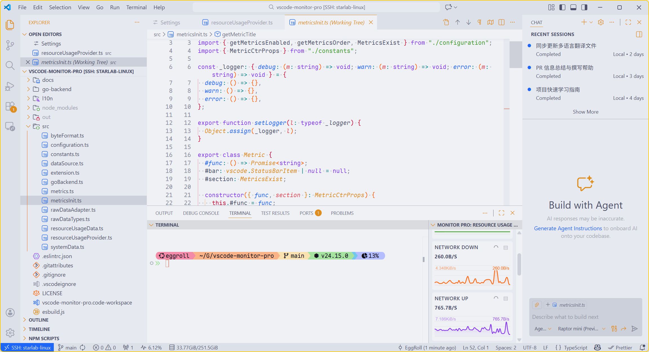The width and height of the screenshot is (649, 352).
Task: Click the SSH: starlab-linux remote indicator
Action: click(x=27, y=348)
